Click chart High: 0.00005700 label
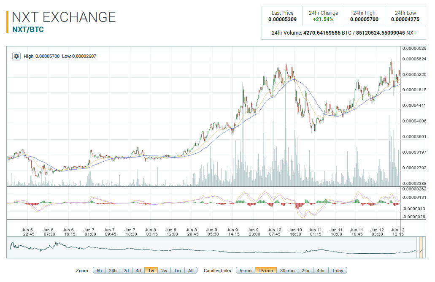Image resolution: width=435 pixels, height=282 pixels. [x=42, y=56]
